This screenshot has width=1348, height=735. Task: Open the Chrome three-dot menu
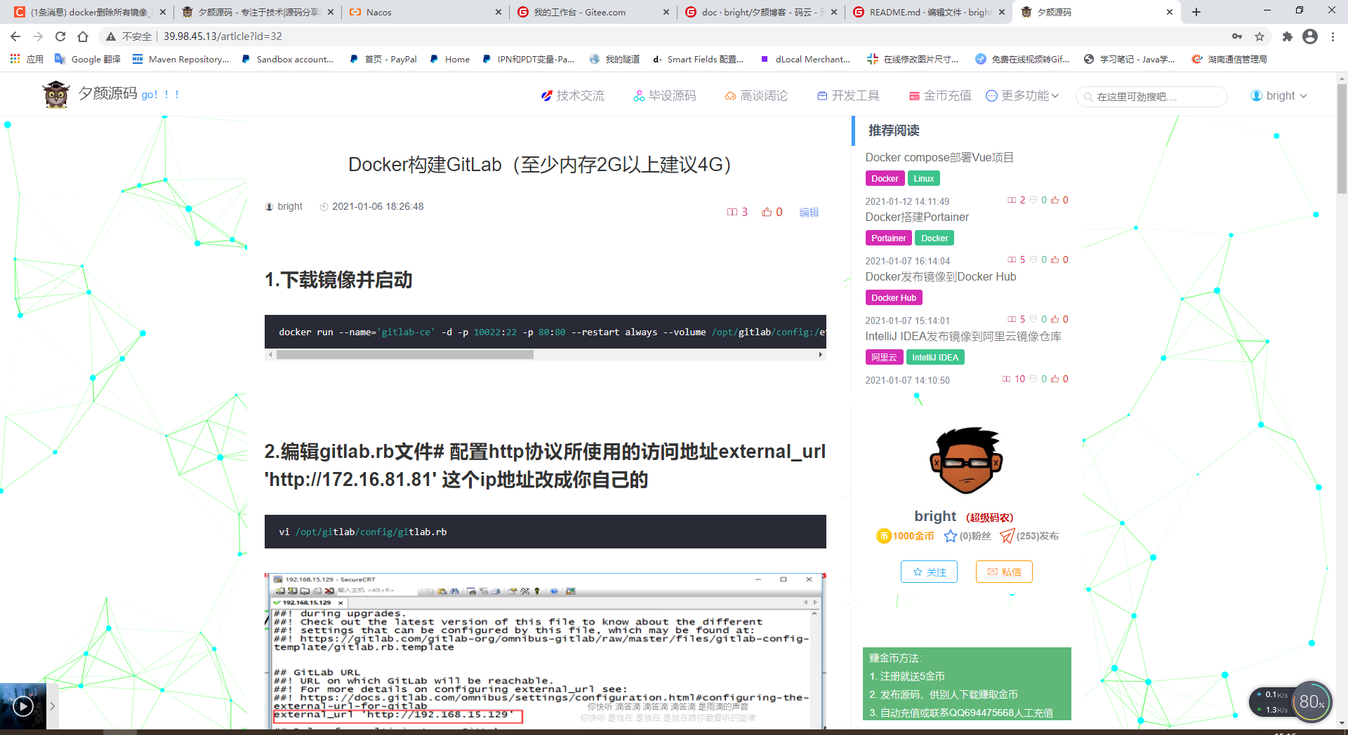tap(1333, 36)
